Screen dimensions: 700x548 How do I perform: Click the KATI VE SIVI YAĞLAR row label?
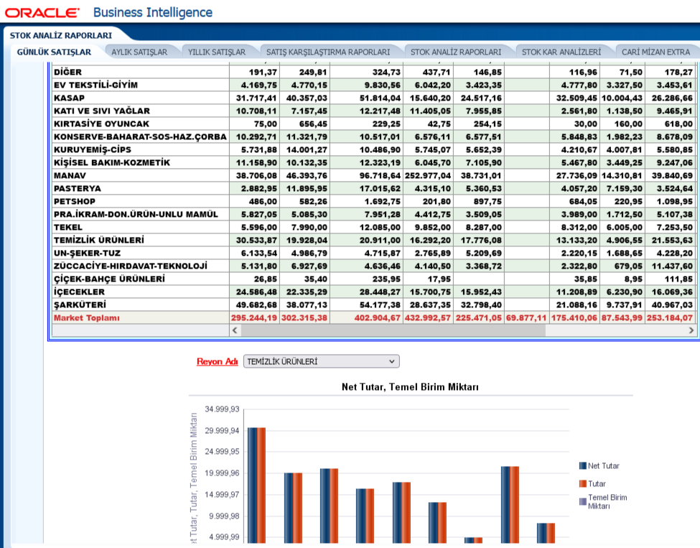(x=102, y=111)
